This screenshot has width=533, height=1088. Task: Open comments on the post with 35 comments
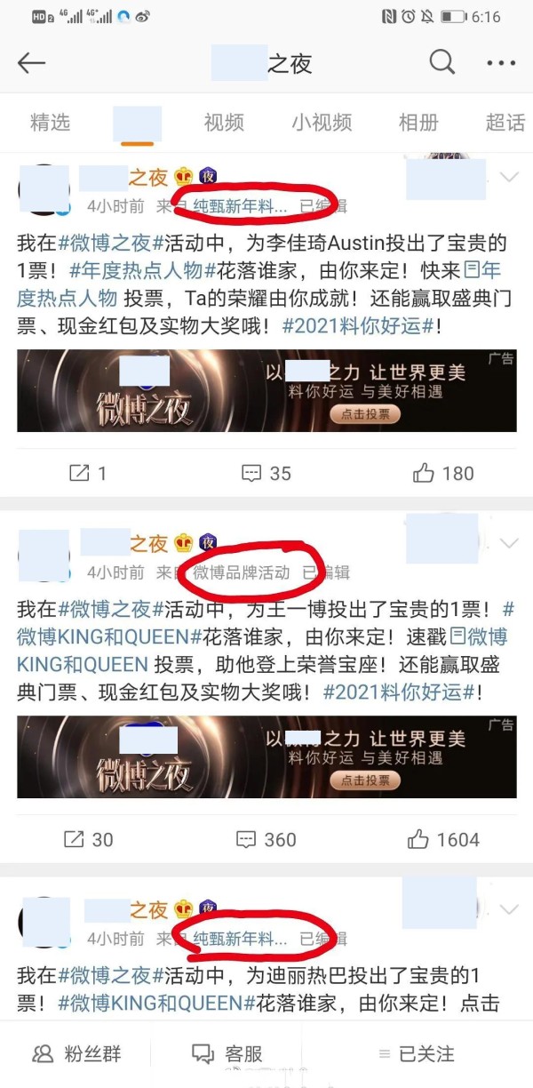pos(266,473)
